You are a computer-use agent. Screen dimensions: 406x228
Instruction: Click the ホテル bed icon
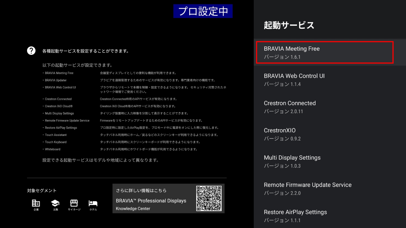(93, 203)
